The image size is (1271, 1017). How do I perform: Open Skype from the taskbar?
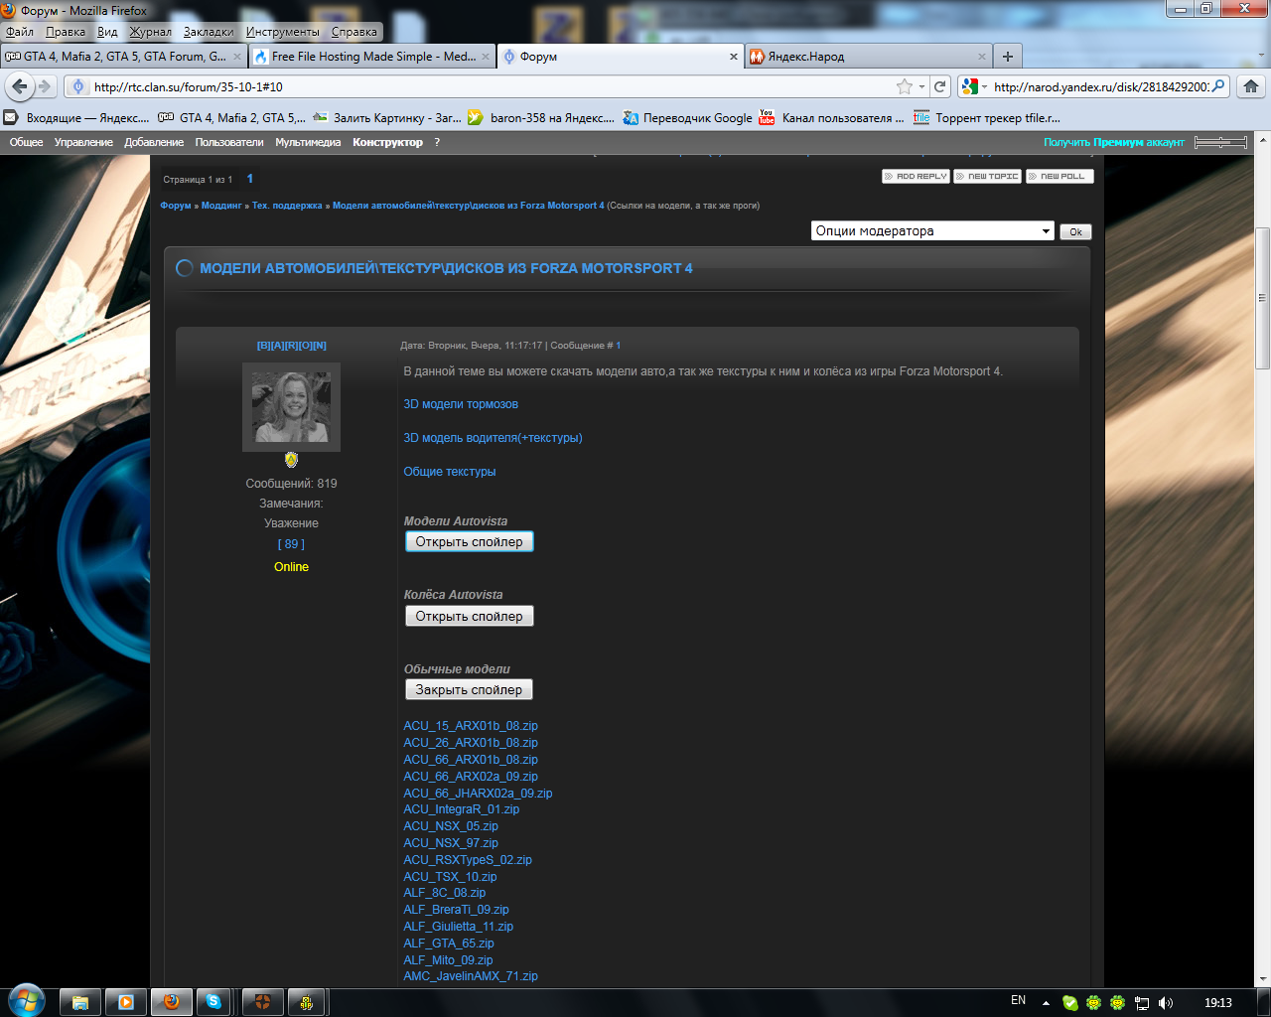(x=213, y=1002)
